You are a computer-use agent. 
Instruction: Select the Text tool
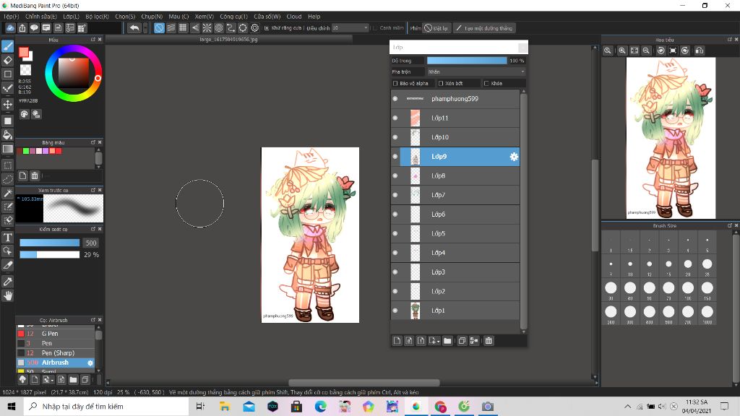click(x=7, y=237)
